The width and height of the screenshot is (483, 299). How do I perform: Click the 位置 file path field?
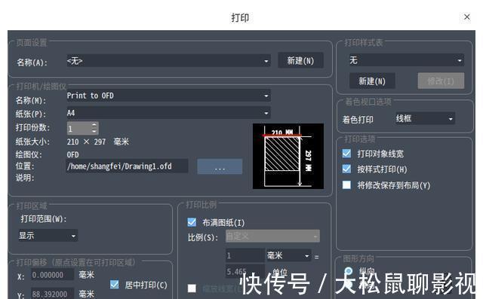point(127,166)
